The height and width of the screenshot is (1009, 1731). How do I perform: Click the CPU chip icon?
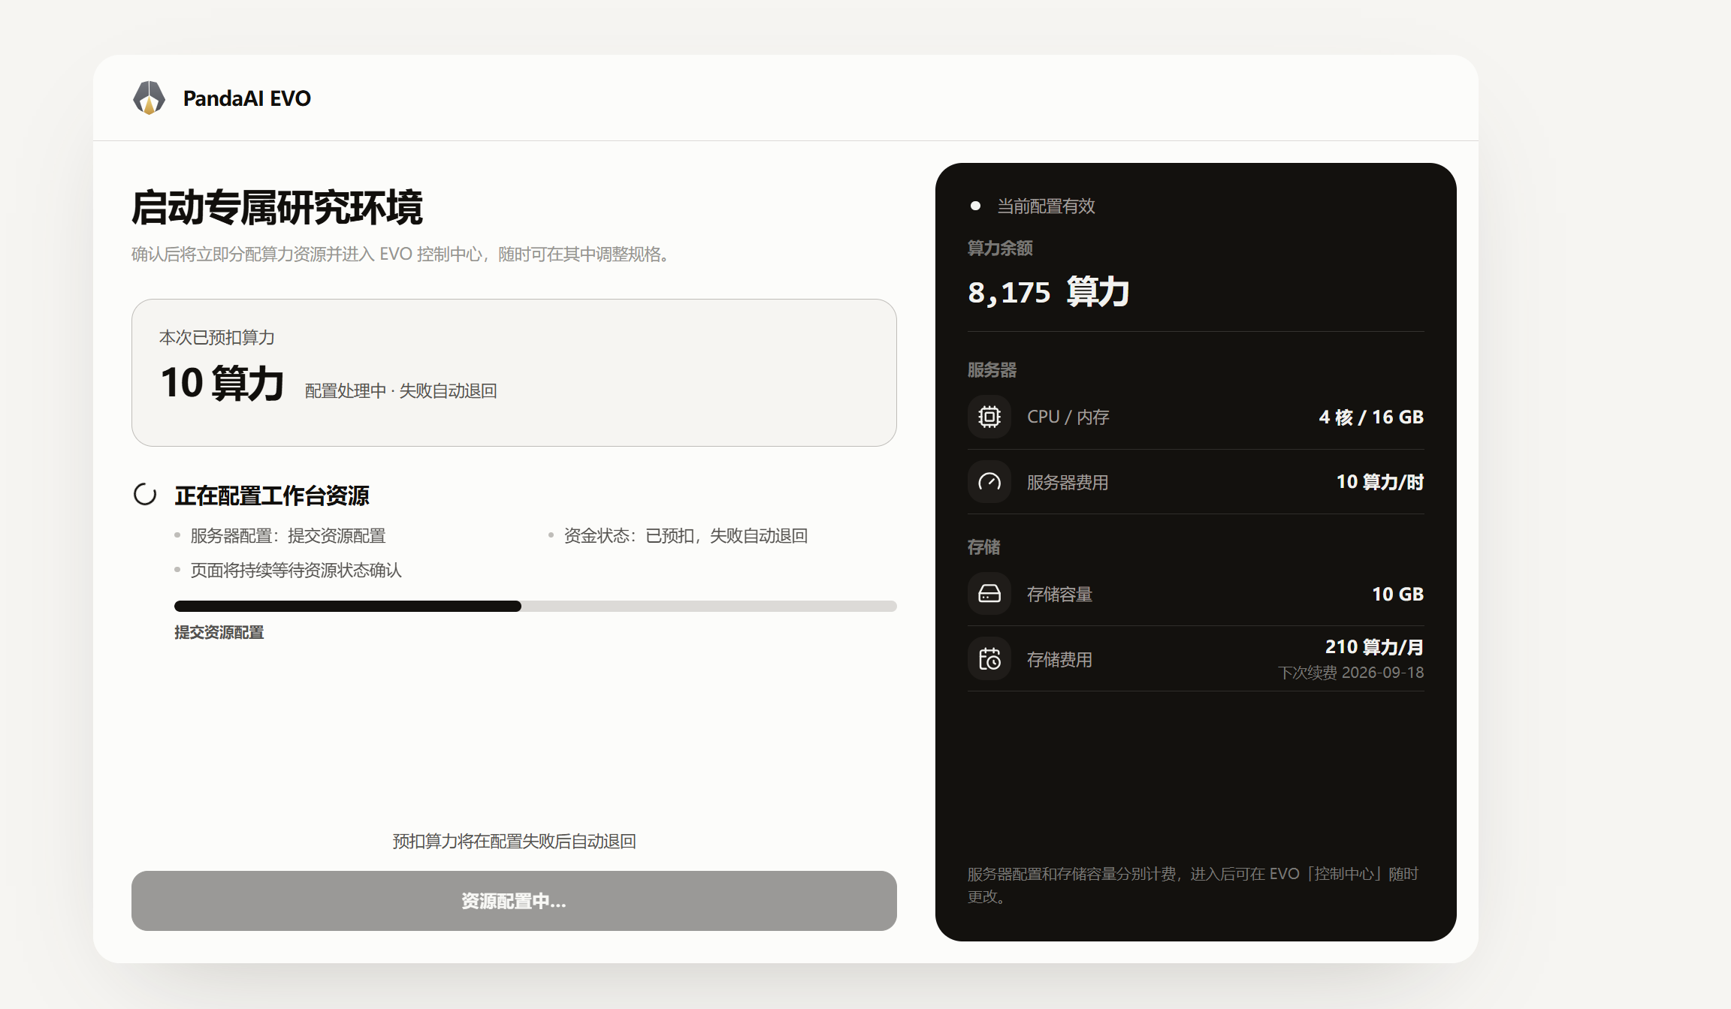[989, 417]
